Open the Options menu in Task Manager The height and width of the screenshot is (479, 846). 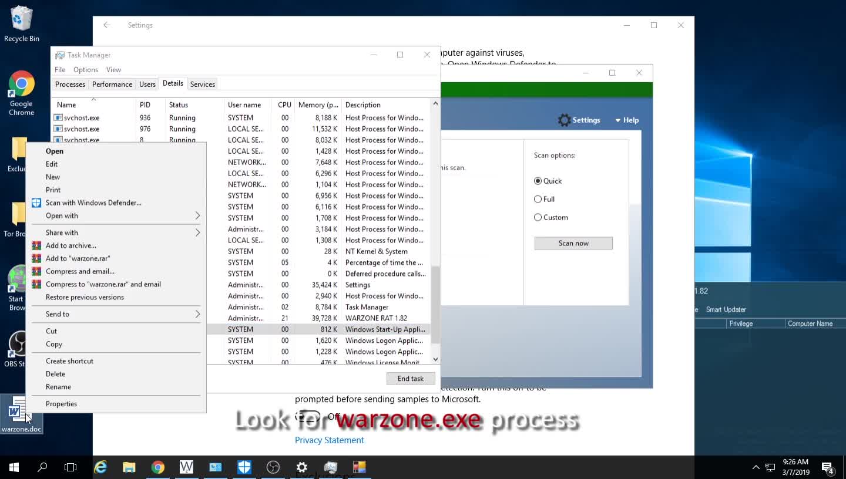pyautogui.click(x=86, y=70)
